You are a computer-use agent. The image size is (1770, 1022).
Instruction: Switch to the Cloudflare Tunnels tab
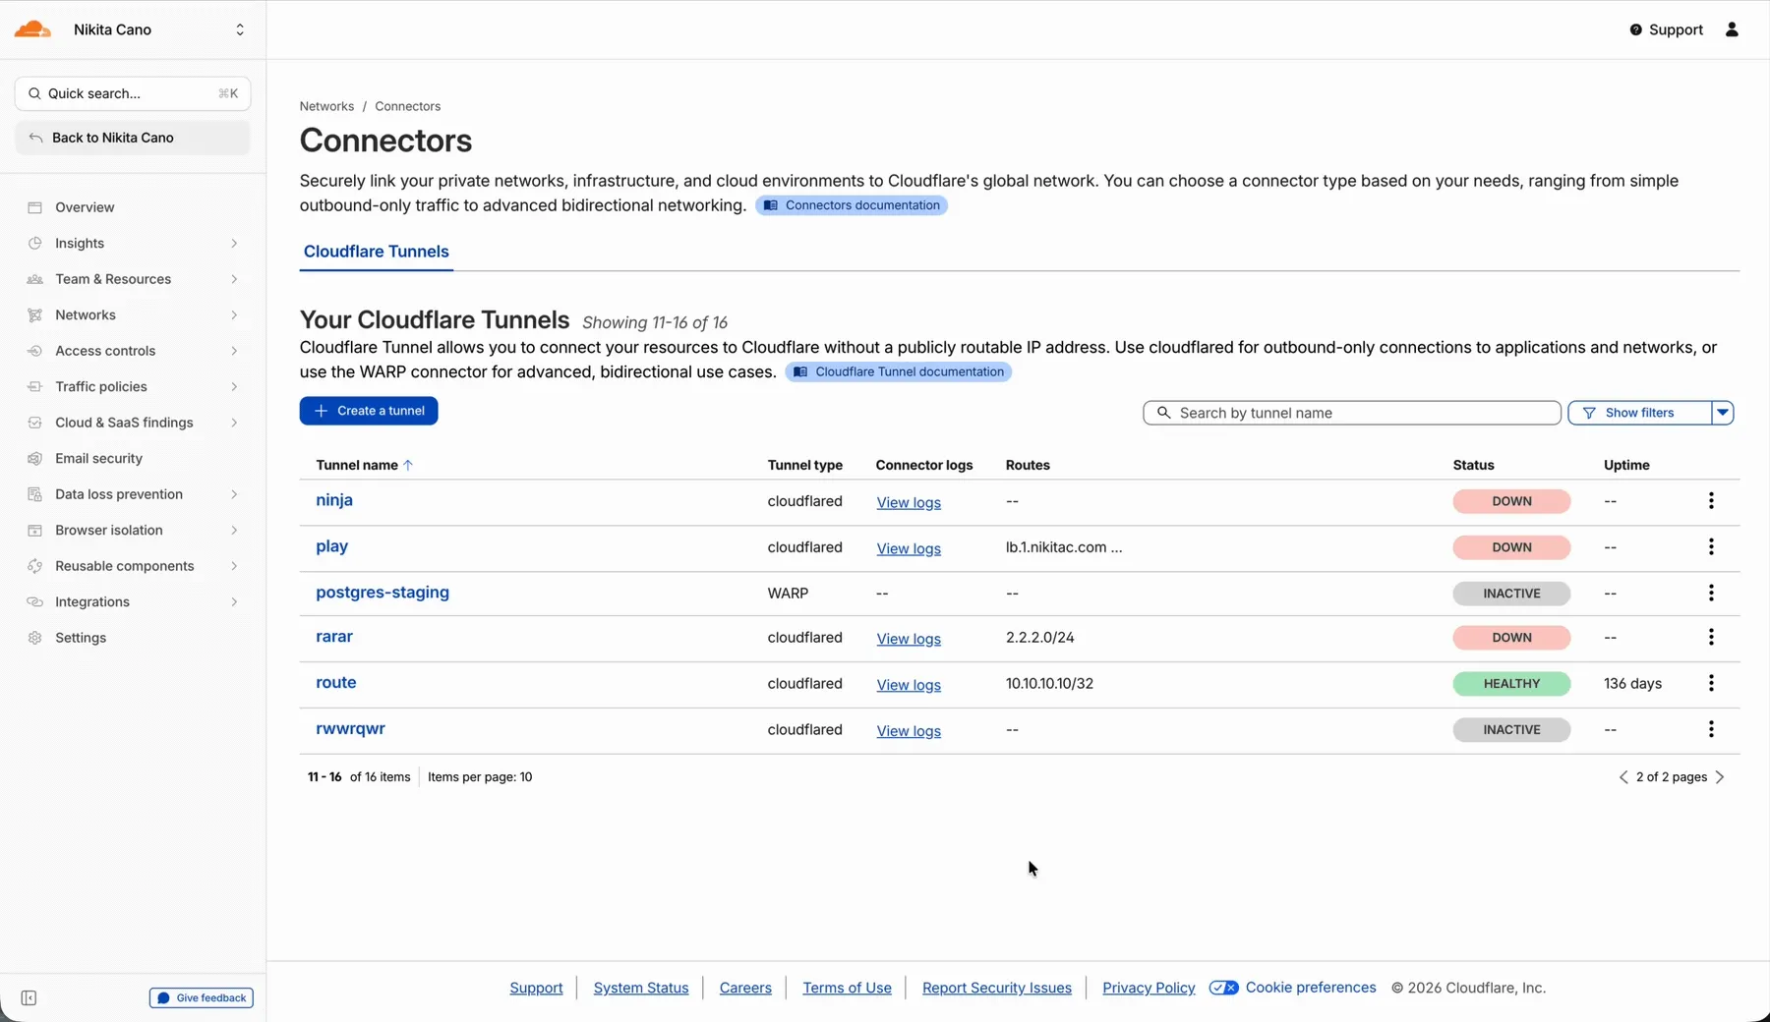pos(376,252)
